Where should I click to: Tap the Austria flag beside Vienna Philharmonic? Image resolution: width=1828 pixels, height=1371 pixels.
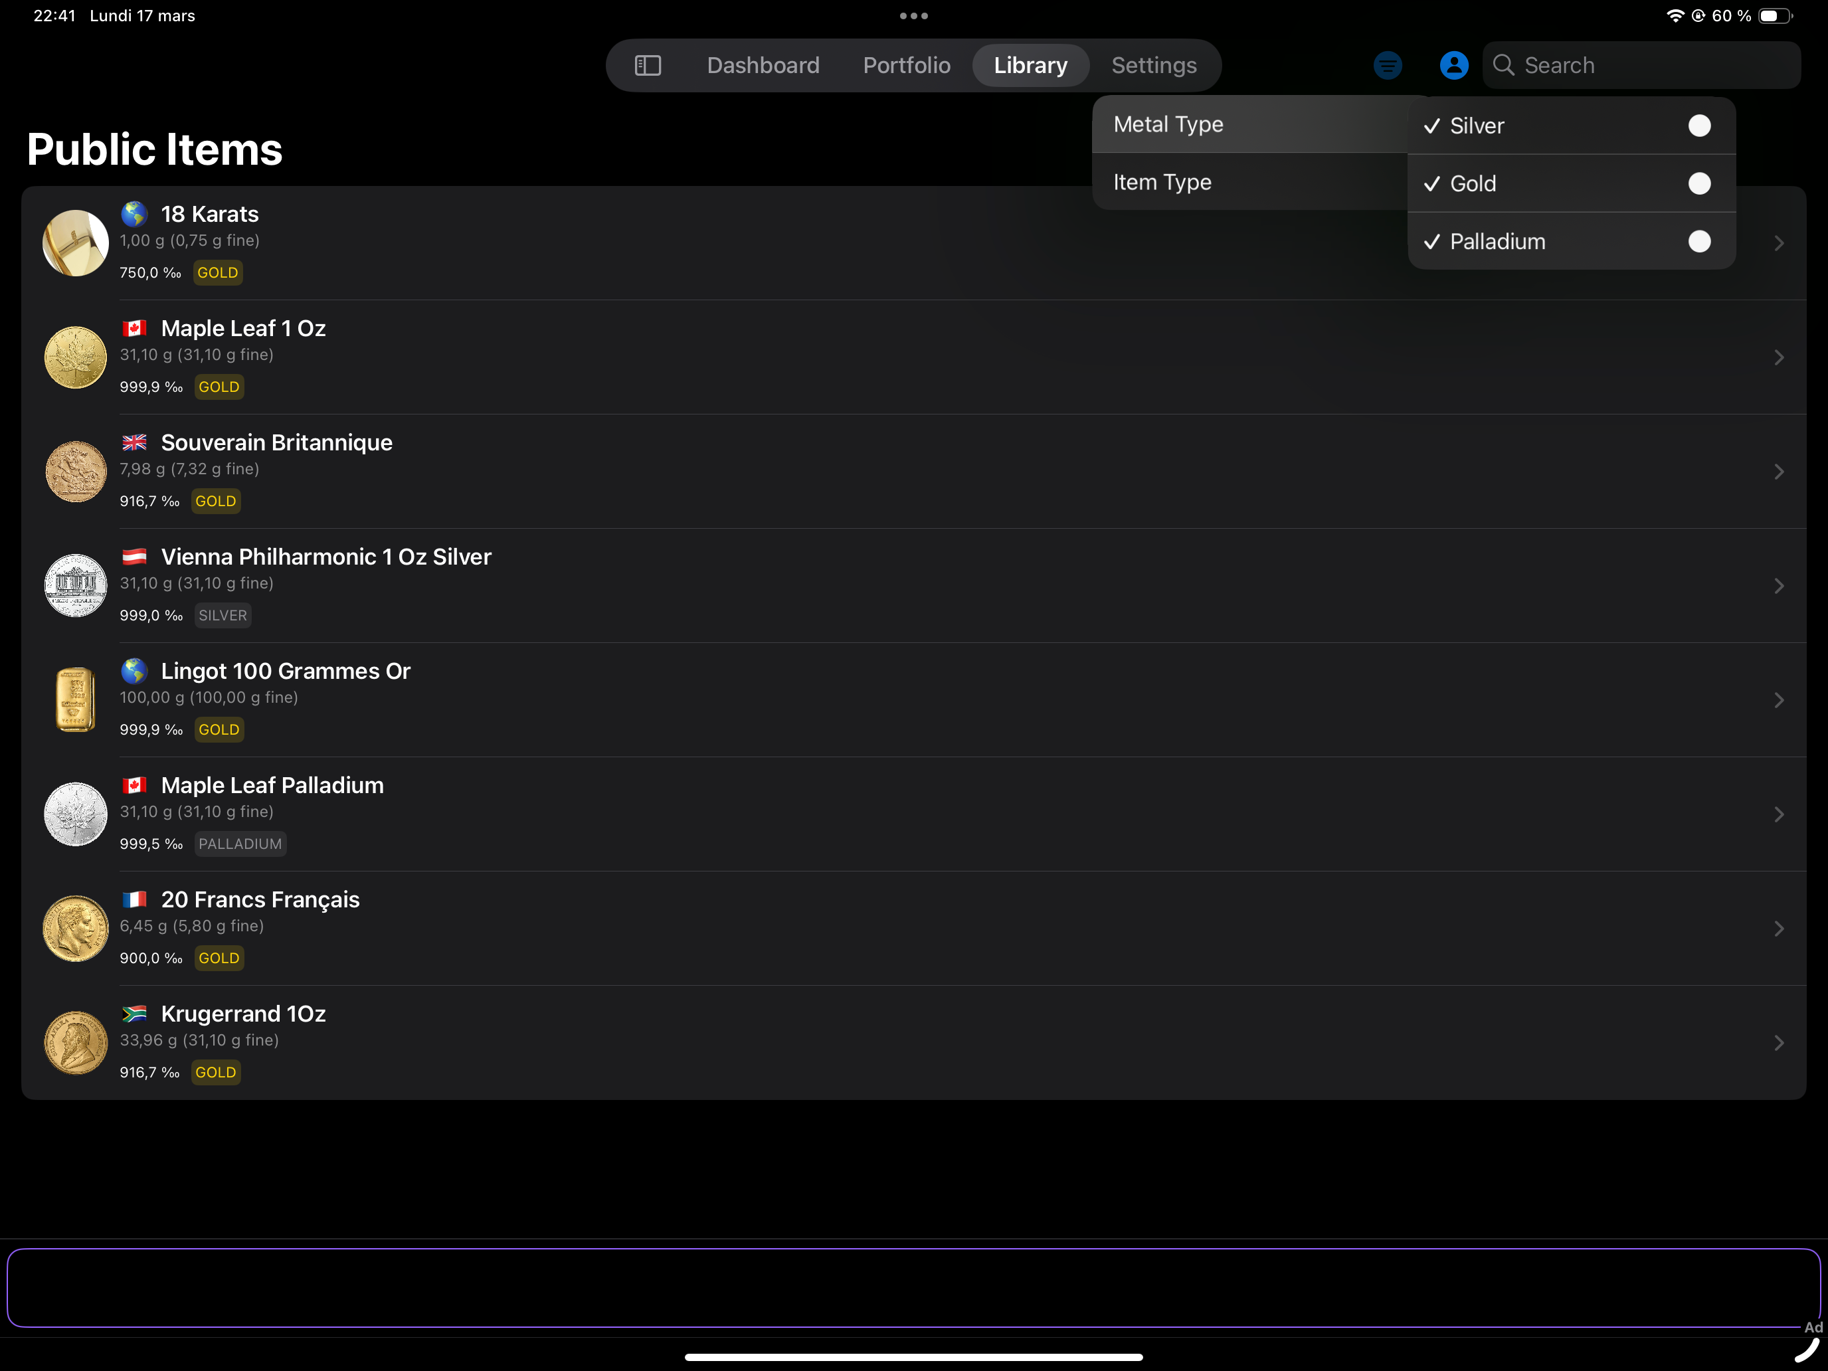coord(134,556)
